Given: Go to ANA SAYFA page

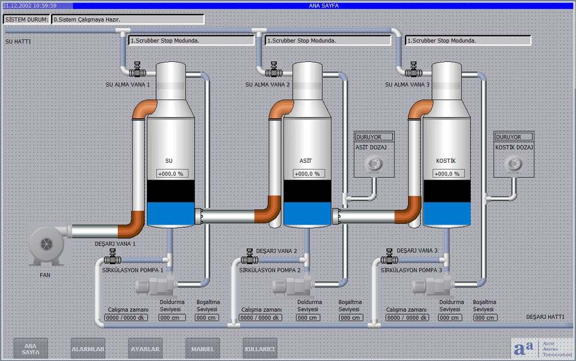Looking at the screenshot, I should [x=31, y=348].
